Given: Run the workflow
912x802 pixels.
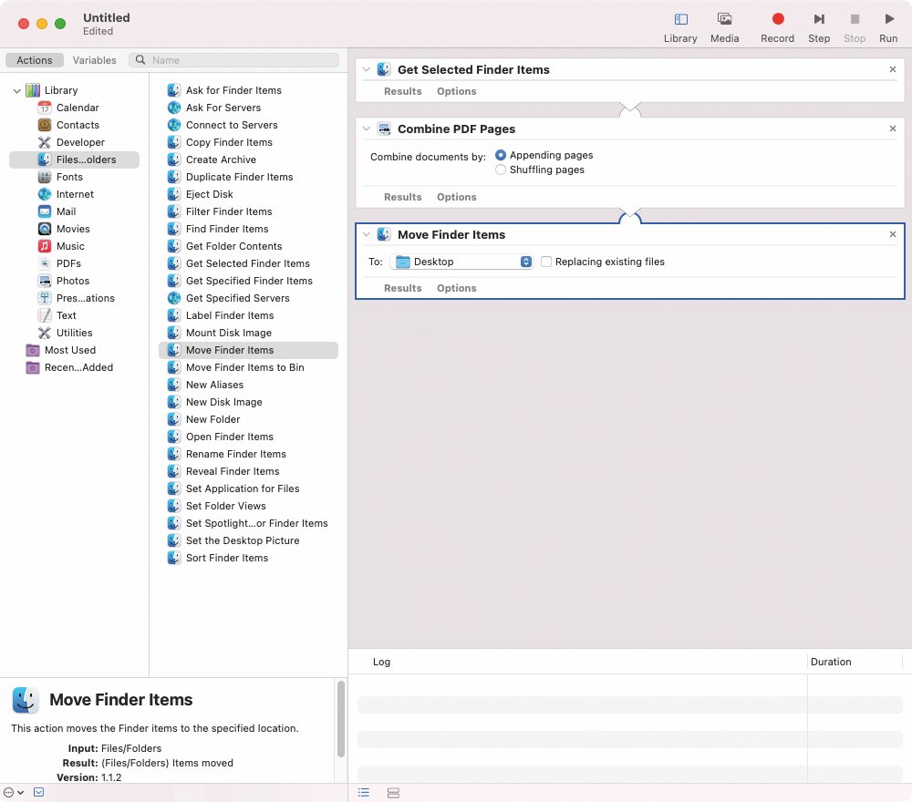Looking at the screenshot, I should coord(888,27).
